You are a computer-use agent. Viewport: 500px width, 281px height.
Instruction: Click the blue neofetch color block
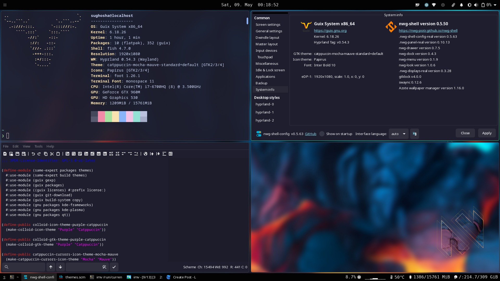click(x=122, y=117)
